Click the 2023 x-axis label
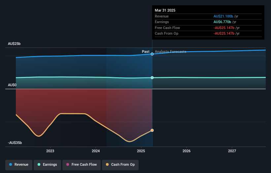The width and height of the screenshot is (271, 173). (50, 151)
